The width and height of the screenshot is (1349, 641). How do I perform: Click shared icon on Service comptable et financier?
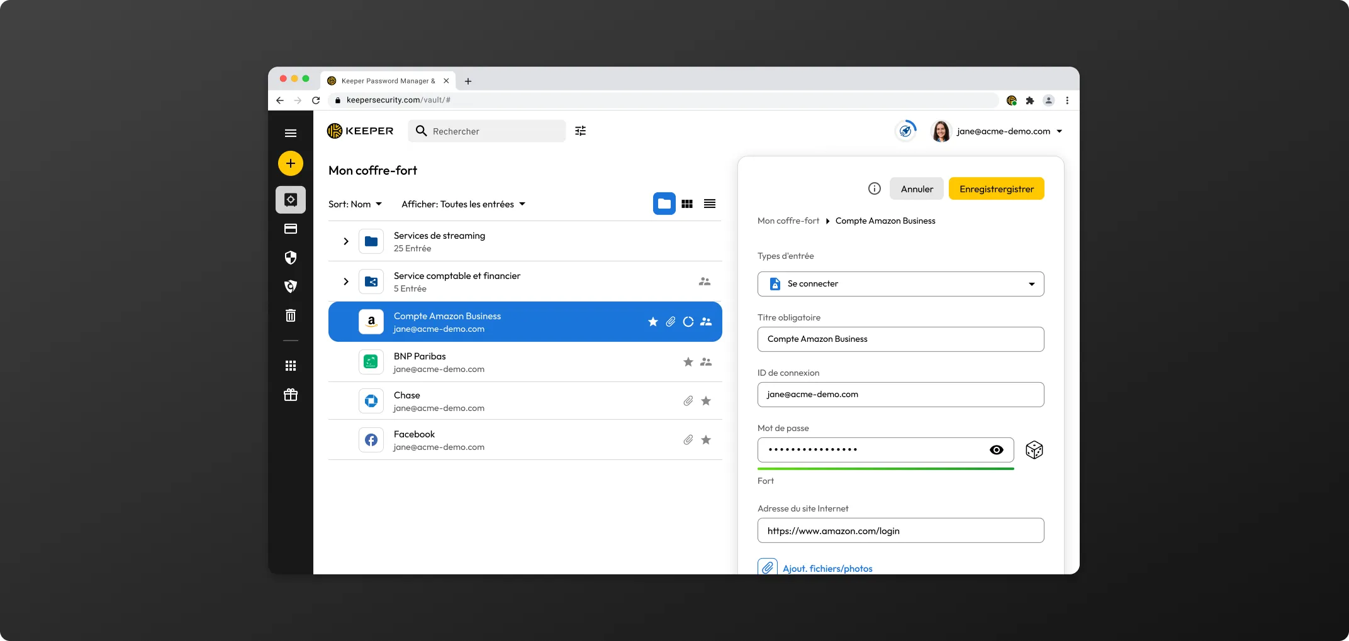(x=705, y=282)
